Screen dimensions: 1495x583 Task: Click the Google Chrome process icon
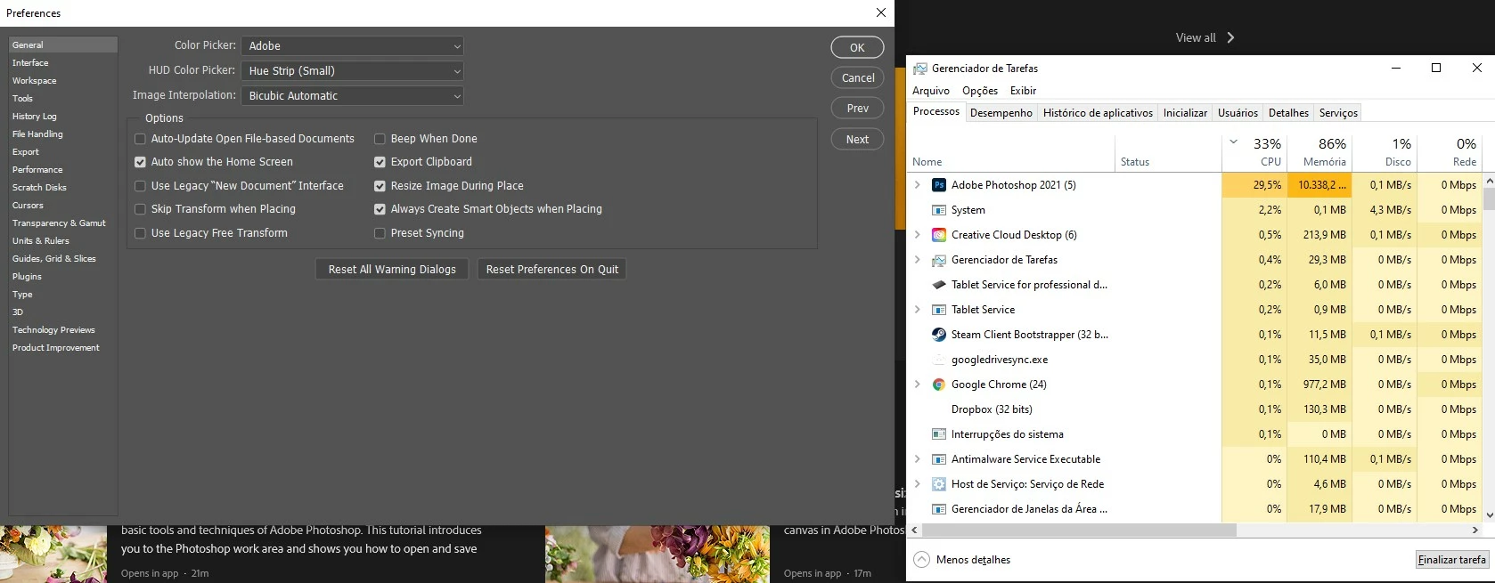938,385
